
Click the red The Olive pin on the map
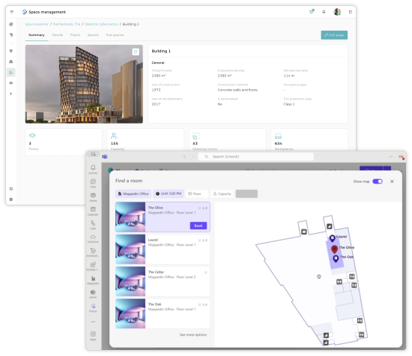334,249
